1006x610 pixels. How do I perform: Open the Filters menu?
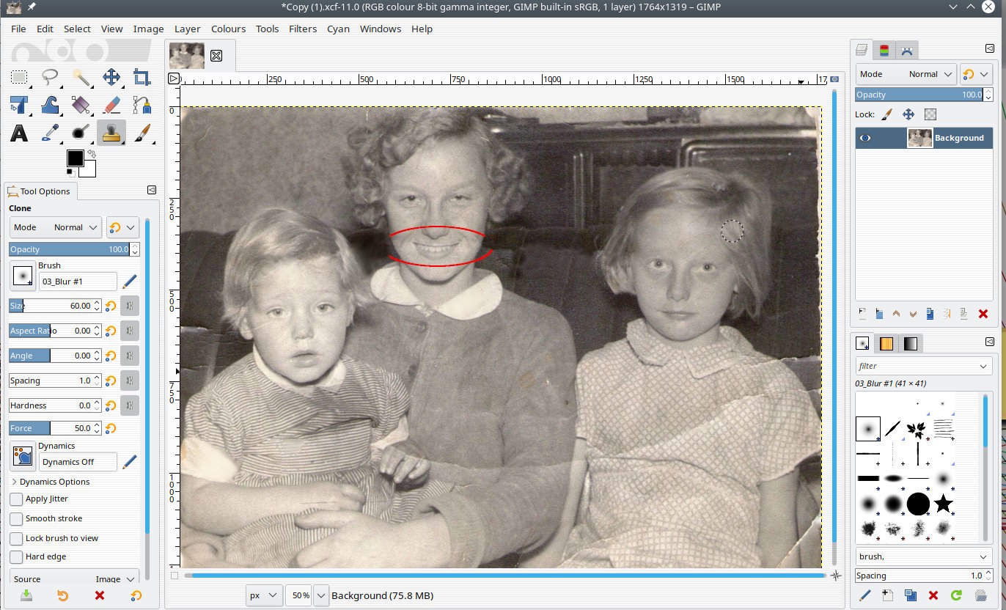[x=302, y=29]
